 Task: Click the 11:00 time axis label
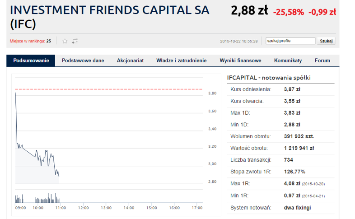[x=61, y=208]
